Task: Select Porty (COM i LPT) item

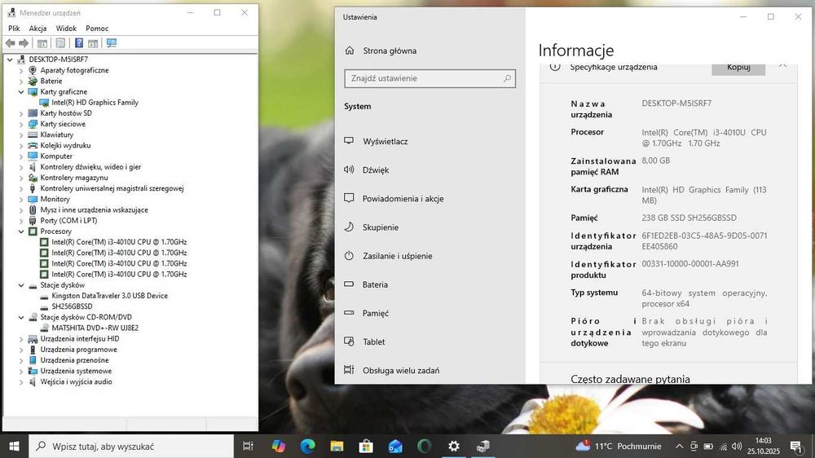Action: (68, 220)
